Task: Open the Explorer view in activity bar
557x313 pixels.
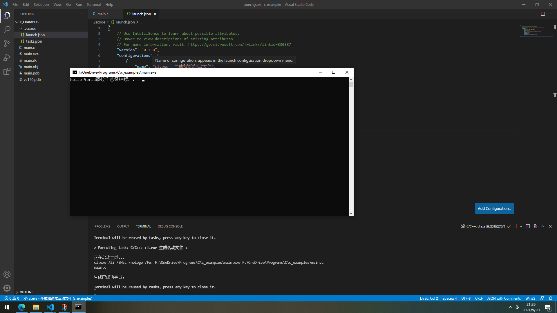Action: (x=7, y=15)
